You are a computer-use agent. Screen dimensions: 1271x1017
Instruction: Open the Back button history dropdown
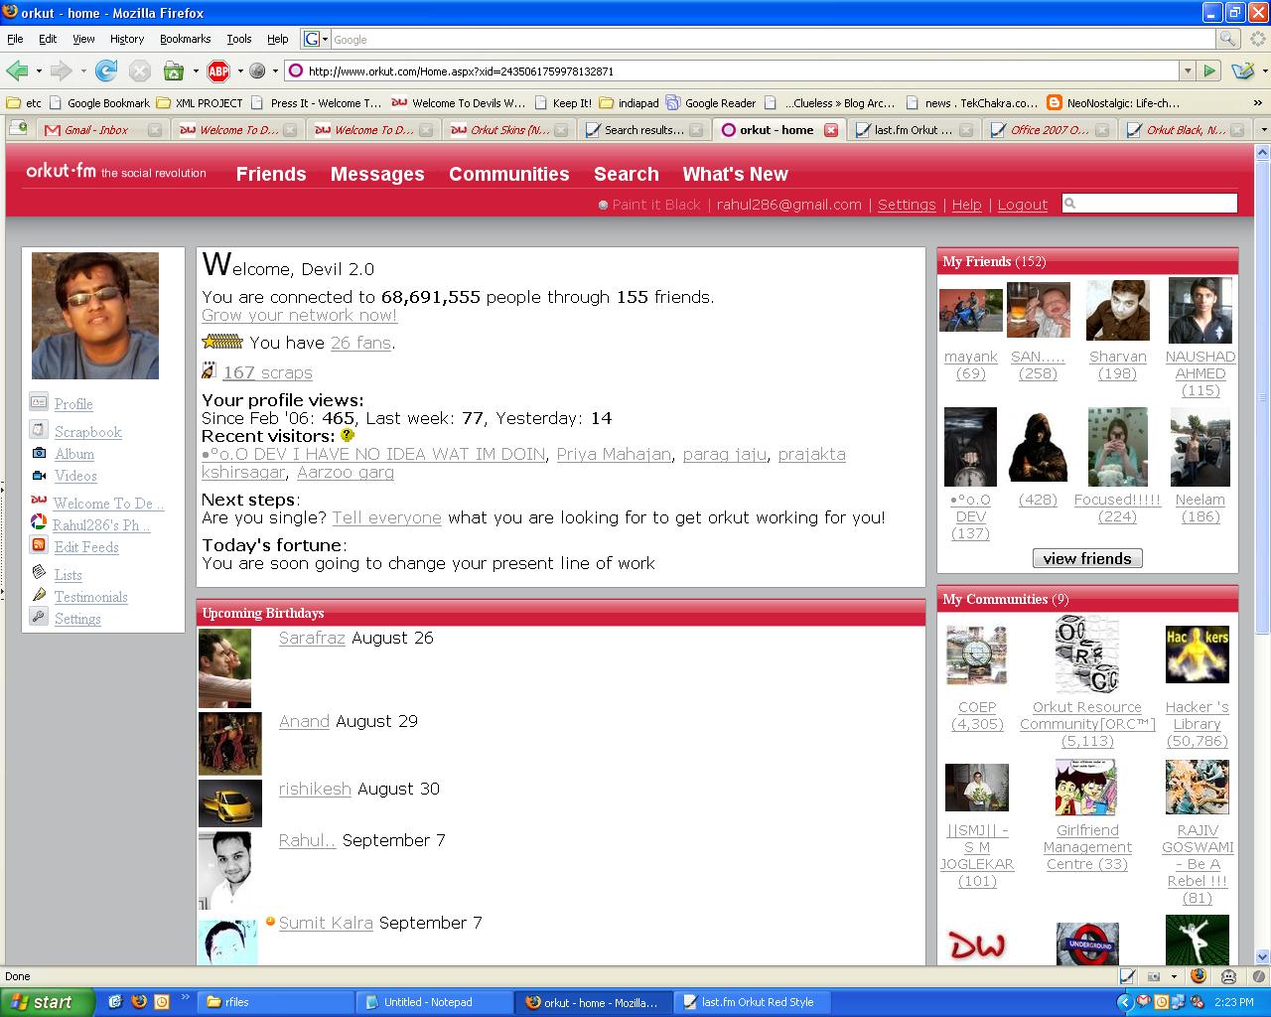[39, 72]
